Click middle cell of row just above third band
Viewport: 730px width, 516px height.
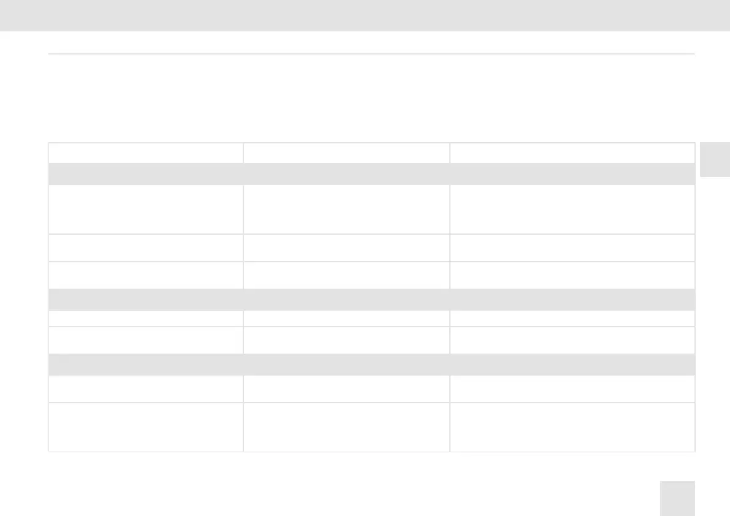pos(346,340)
